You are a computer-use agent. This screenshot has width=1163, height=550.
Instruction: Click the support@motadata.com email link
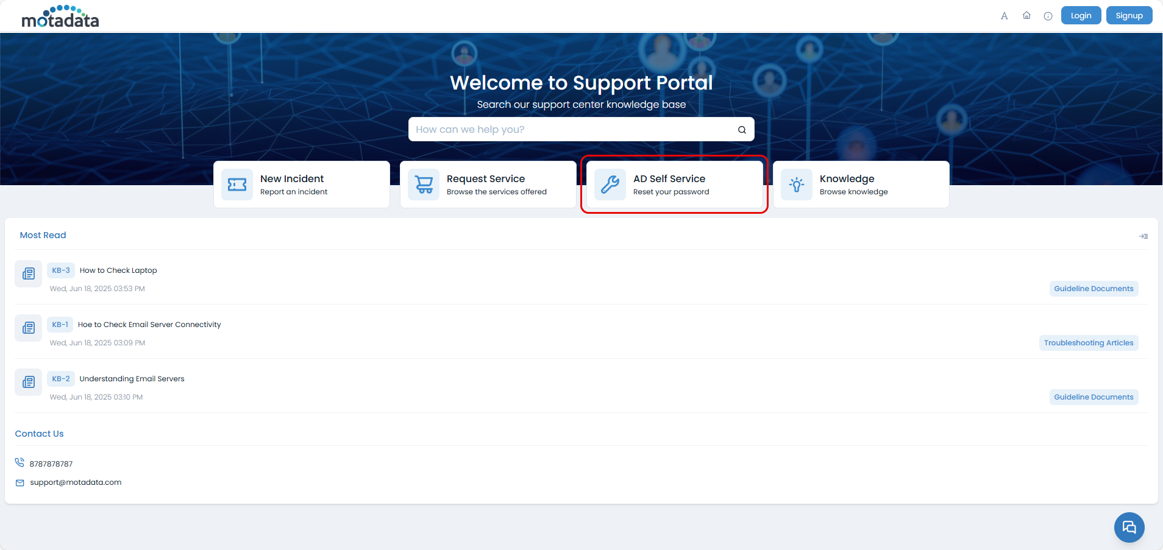tap(76, 482)
